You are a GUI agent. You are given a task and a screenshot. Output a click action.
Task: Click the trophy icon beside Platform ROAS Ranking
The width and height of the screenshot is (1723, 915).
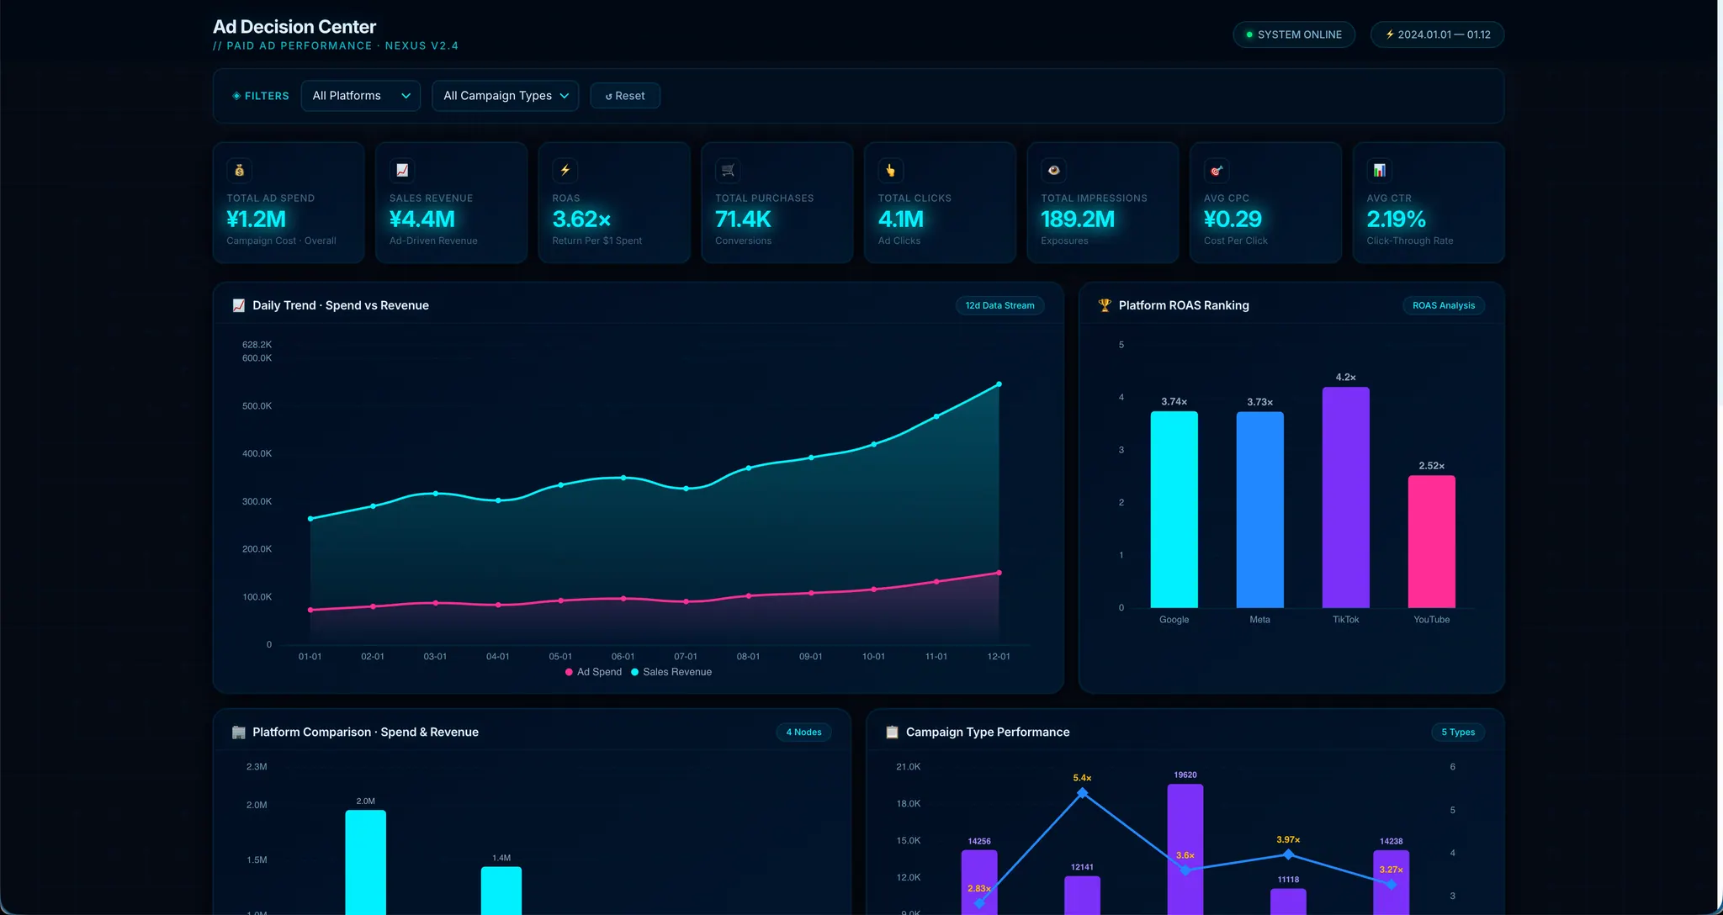(x=1105, y=305)
